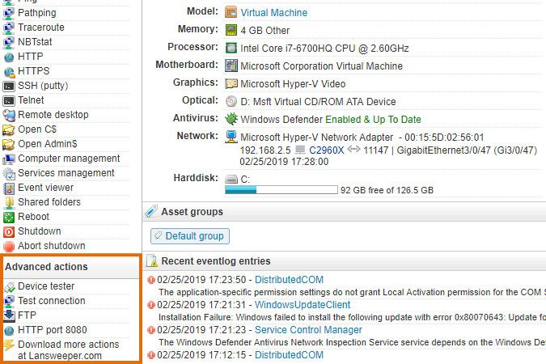The image size is (546, 364).
Task: Run Test connection advanced action
Action: pyautogui.click(x=52, y=301)
